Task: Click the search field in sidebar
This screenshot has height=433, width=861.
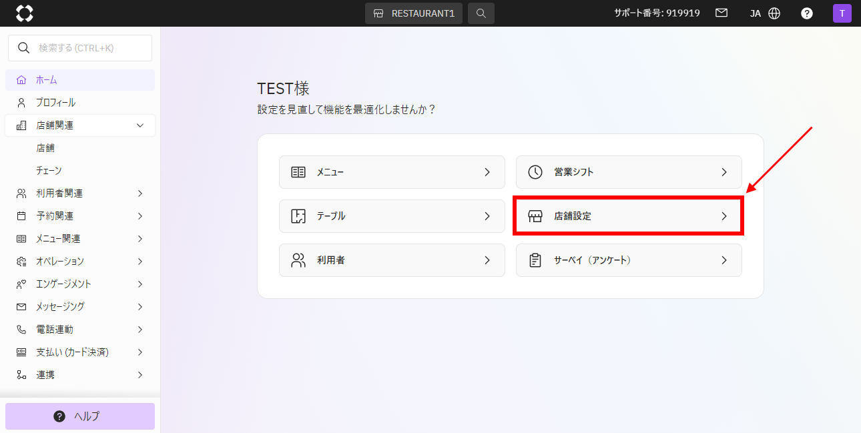Action: click(80, 48)
